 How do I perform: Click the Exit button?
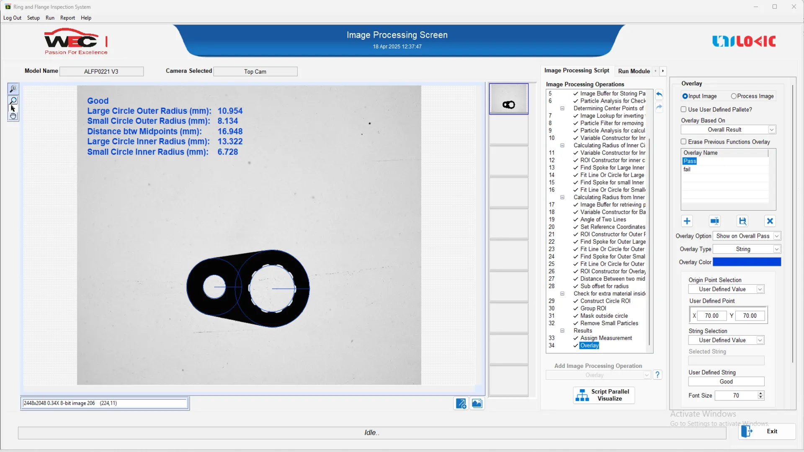pyautogui.click(x=767, y=431)
